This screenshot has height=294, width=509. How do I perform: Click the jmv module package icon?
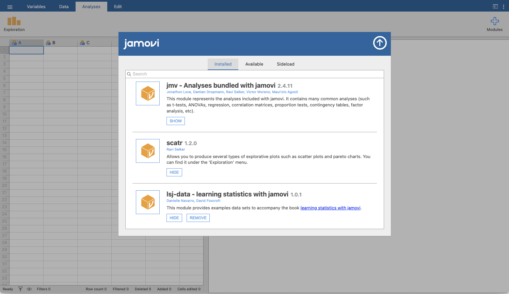148,93
